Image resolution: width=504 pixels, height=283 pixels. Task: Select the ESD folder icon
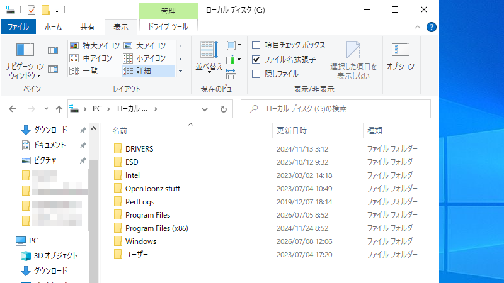(x=118, y=162)
